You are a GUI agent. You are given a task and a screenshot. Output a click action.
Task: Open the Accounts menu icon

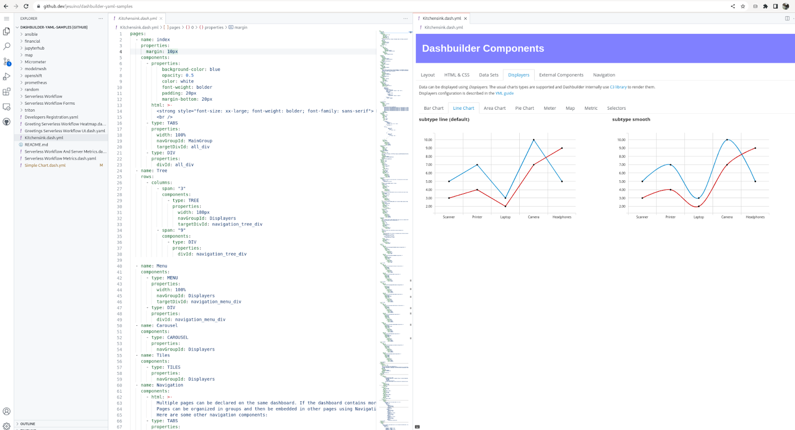tap(6, 411)
